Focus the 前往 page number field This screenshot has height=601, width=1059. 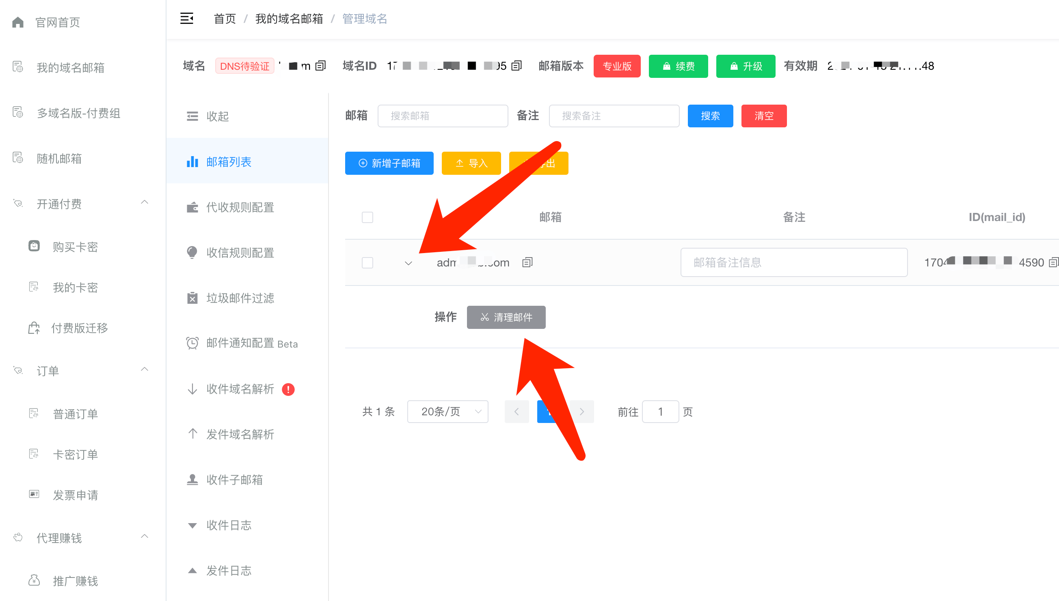point(660,412)
